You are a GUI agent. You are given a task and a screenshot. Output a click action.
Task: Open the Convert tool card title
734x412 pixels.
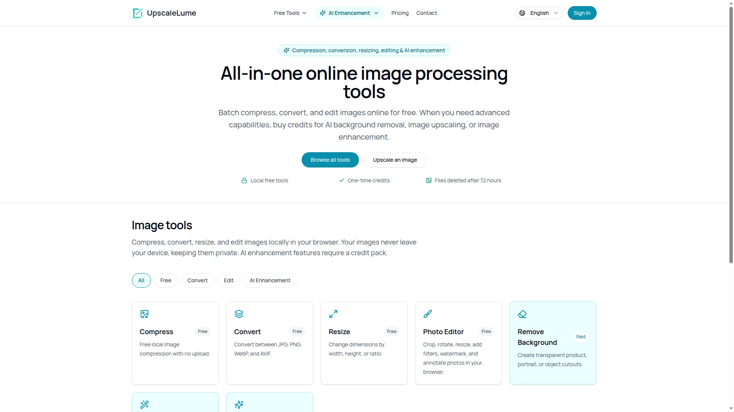[247, 332]
